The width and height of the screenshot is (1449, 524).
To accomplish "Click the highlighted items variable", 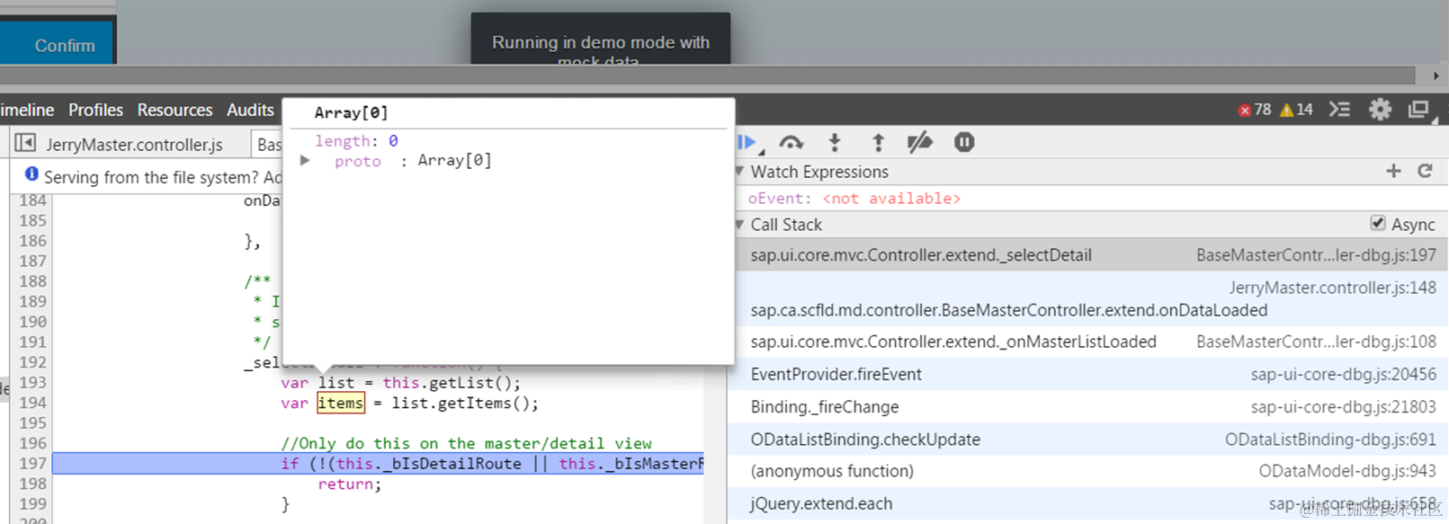I will click(341, 403).
